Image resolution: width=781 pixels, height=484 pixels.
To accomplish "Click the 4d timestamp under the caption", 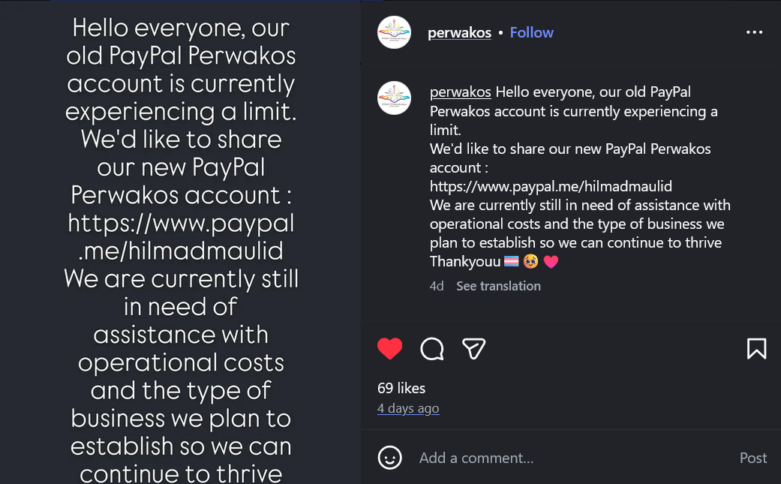I will pos(437,286).
